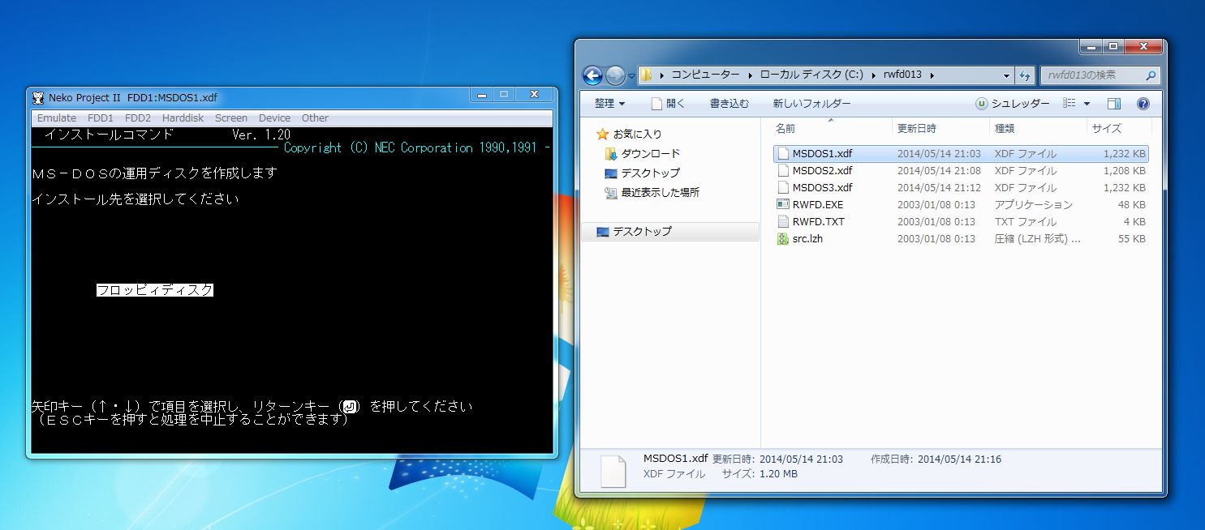Open the FDD1 menu
This screenshot has width=1205, height=530.
coord(101,118)
